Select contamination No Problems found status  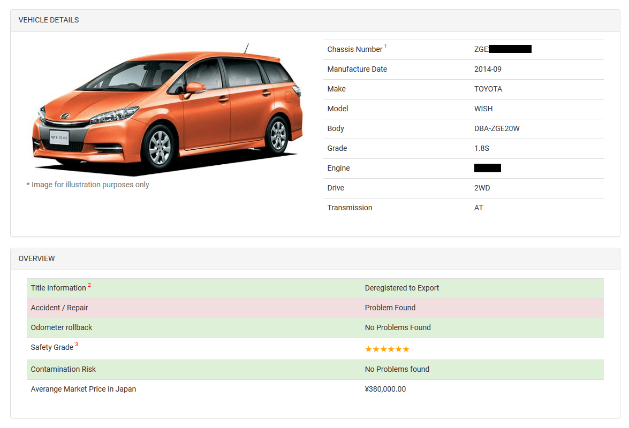[x=397, y=369]
